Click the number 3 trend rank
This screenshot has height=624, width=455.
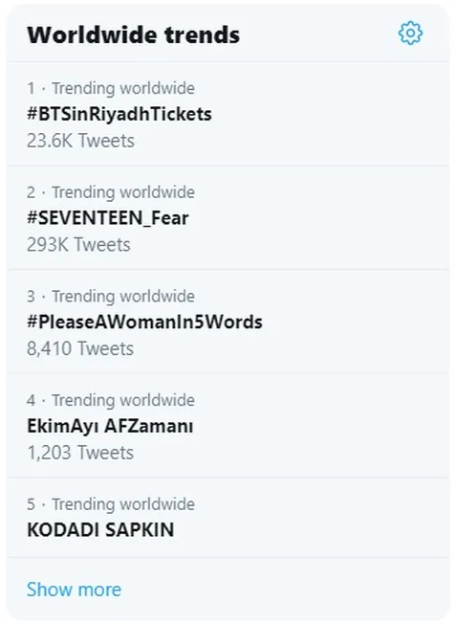[x=31, y=297]
